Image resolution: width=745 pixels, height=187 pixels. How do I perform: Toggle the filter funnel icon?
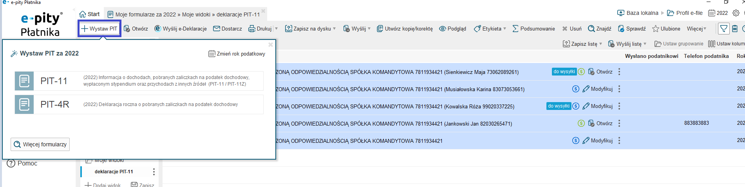point(724,29)
